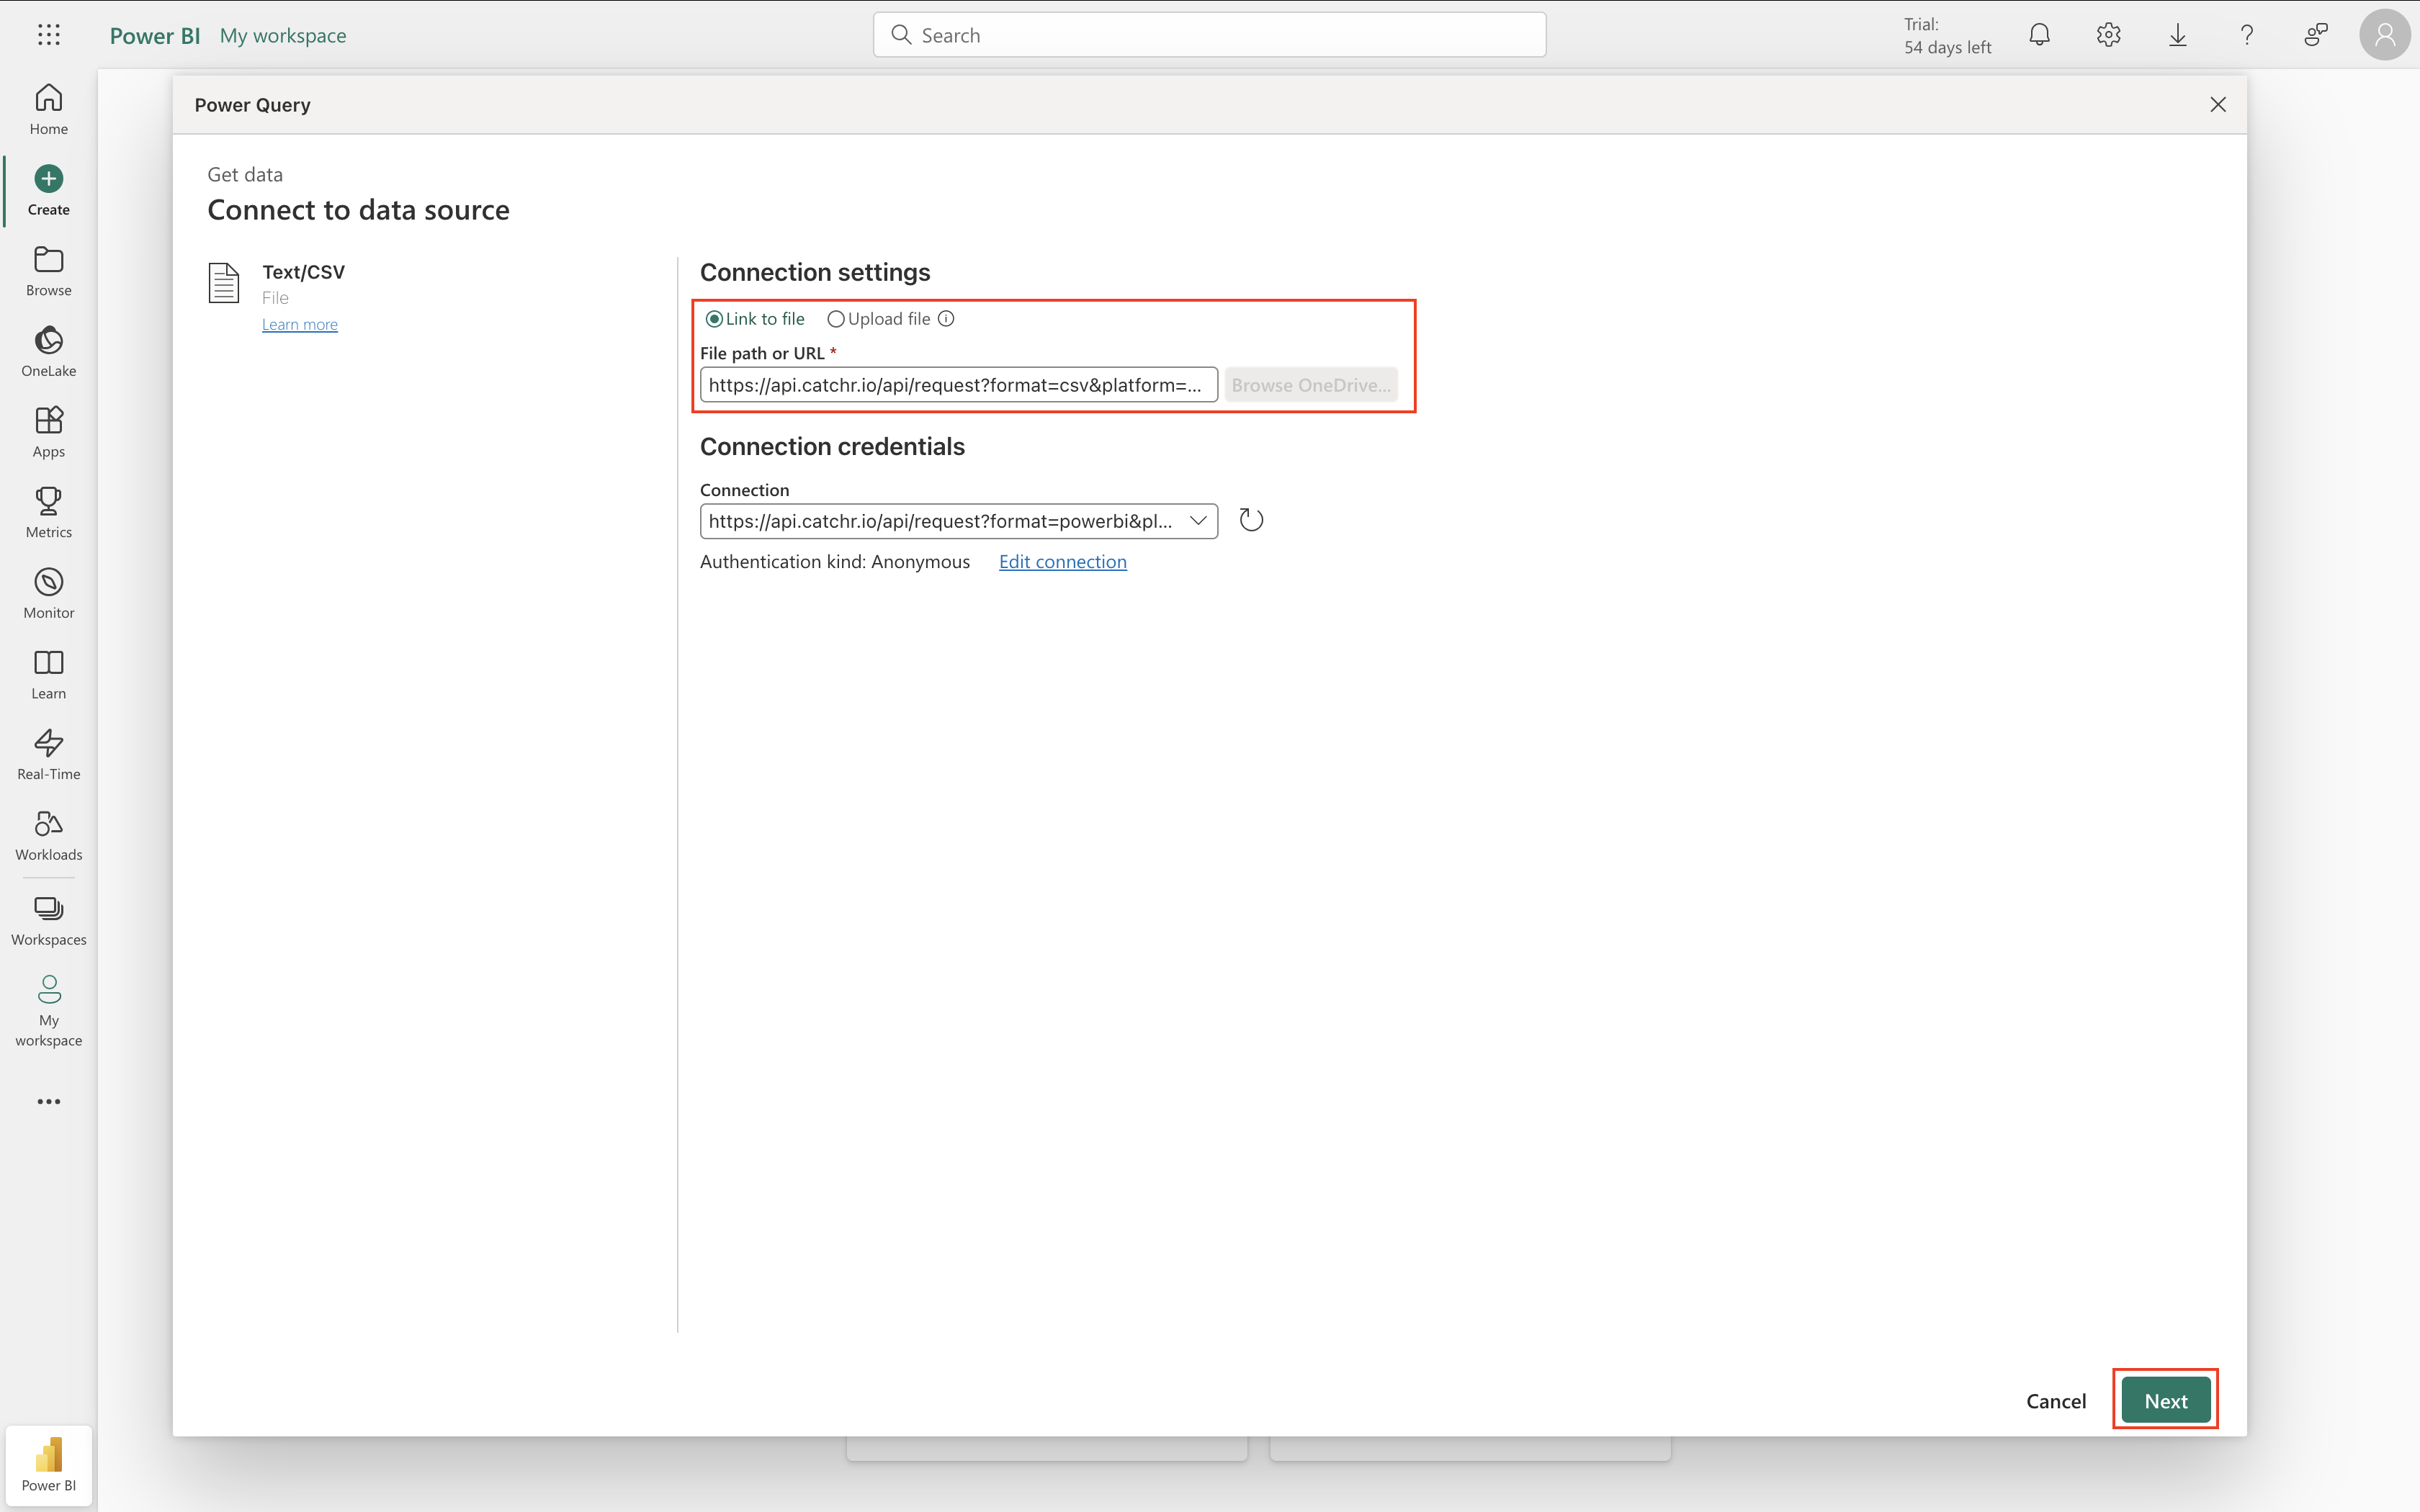
Task: Click the Connection settings heading
Action: point(815,272)
